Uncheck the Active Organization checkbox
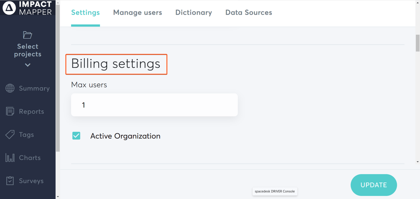 tap(76, 136)
